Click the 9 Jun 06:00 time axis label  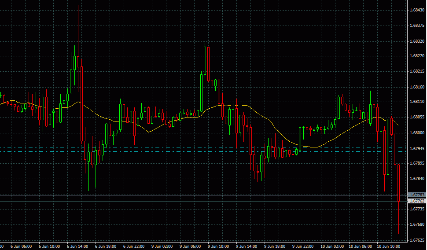(190, 246)
